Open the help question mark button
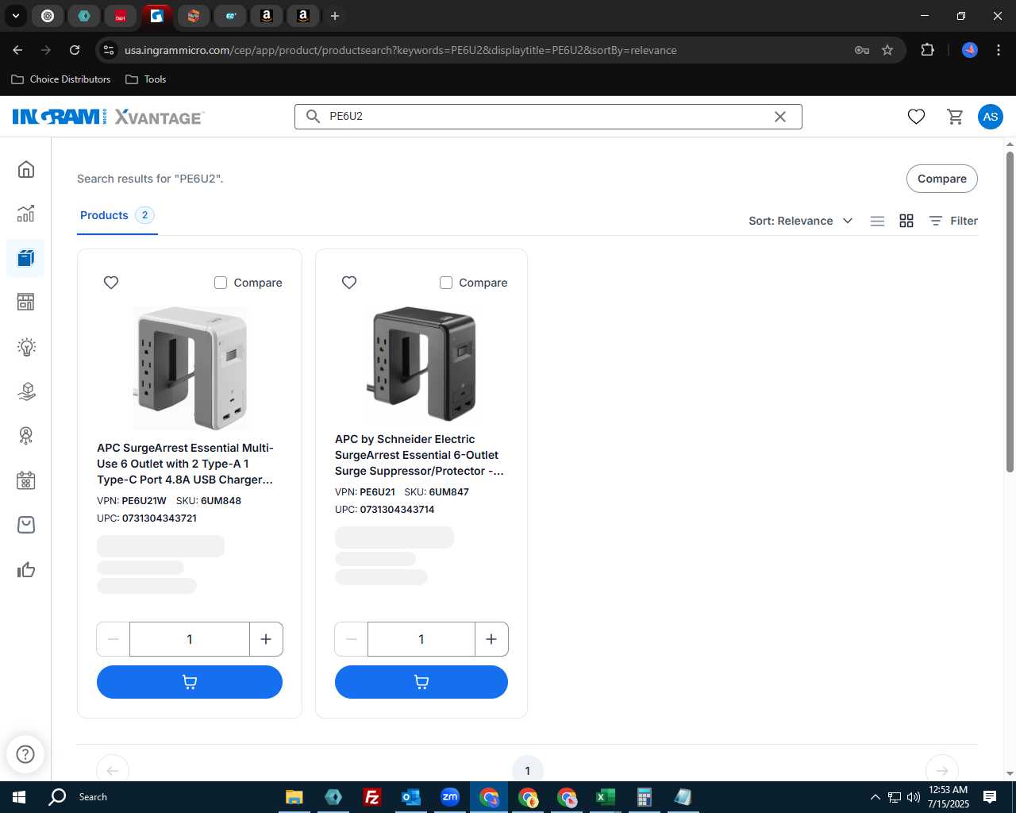The image size is (1016, 813). point(25,753)
